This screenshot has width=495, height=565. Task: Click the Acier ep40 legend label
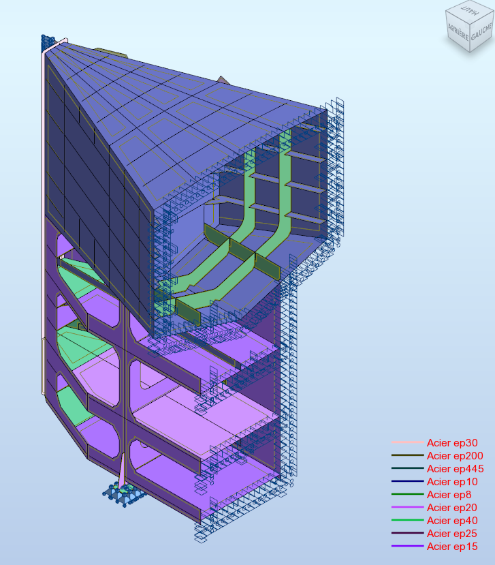click(x=452, y=521)
